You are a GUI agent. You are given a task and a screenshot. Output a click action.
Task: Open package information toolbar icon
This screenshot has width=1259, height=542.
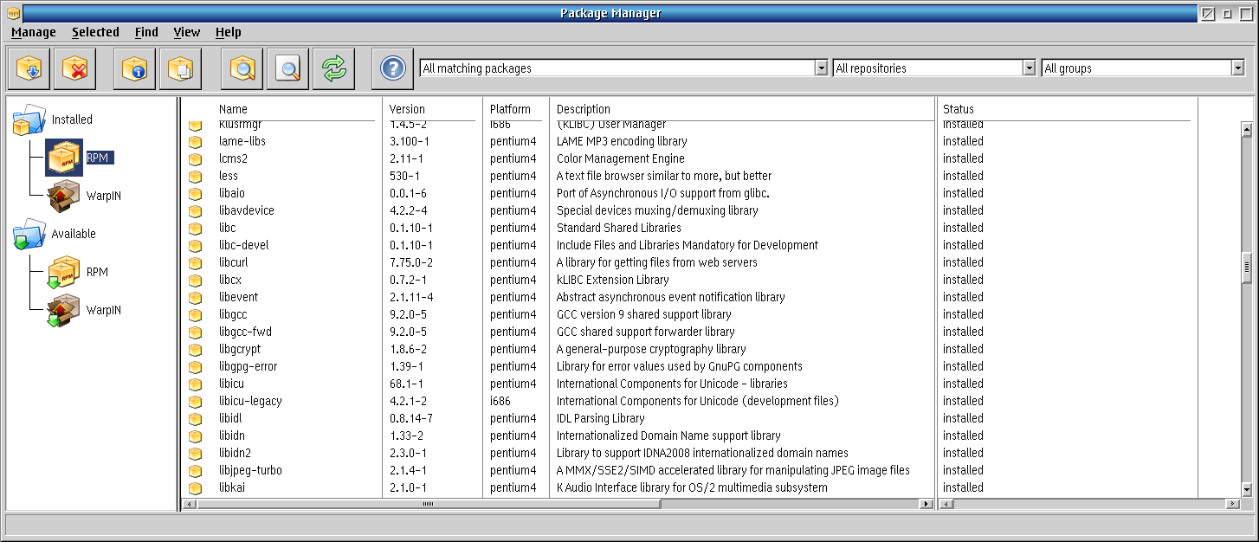[134, 68]
